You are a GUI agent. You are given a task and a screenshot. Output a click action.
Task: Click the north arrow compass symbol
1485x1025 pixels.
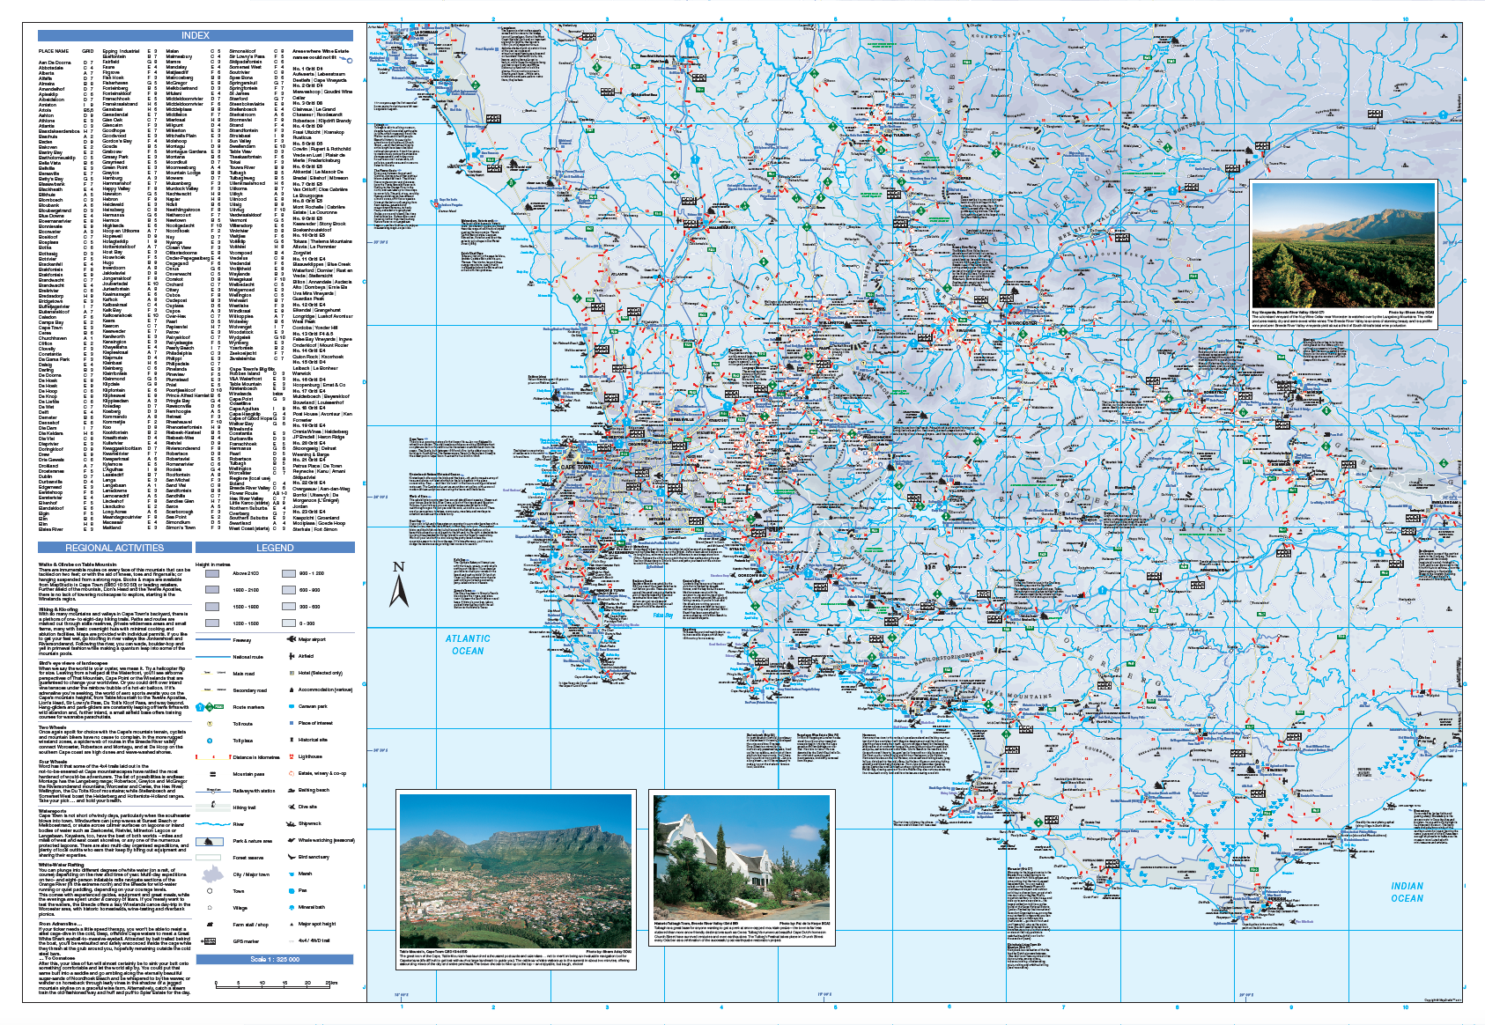click(399, 586)
